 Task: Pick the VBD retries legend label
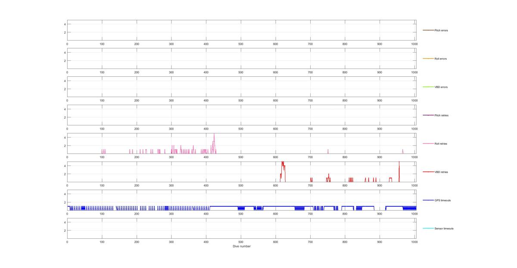441,172
